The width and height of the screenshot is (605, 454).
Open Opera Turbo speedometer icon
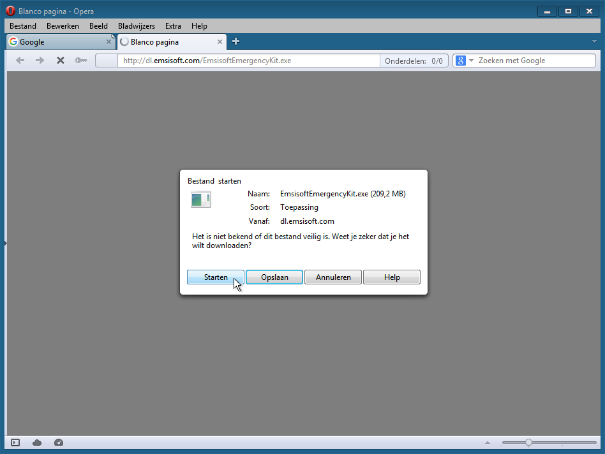click(x=59, y=443)
